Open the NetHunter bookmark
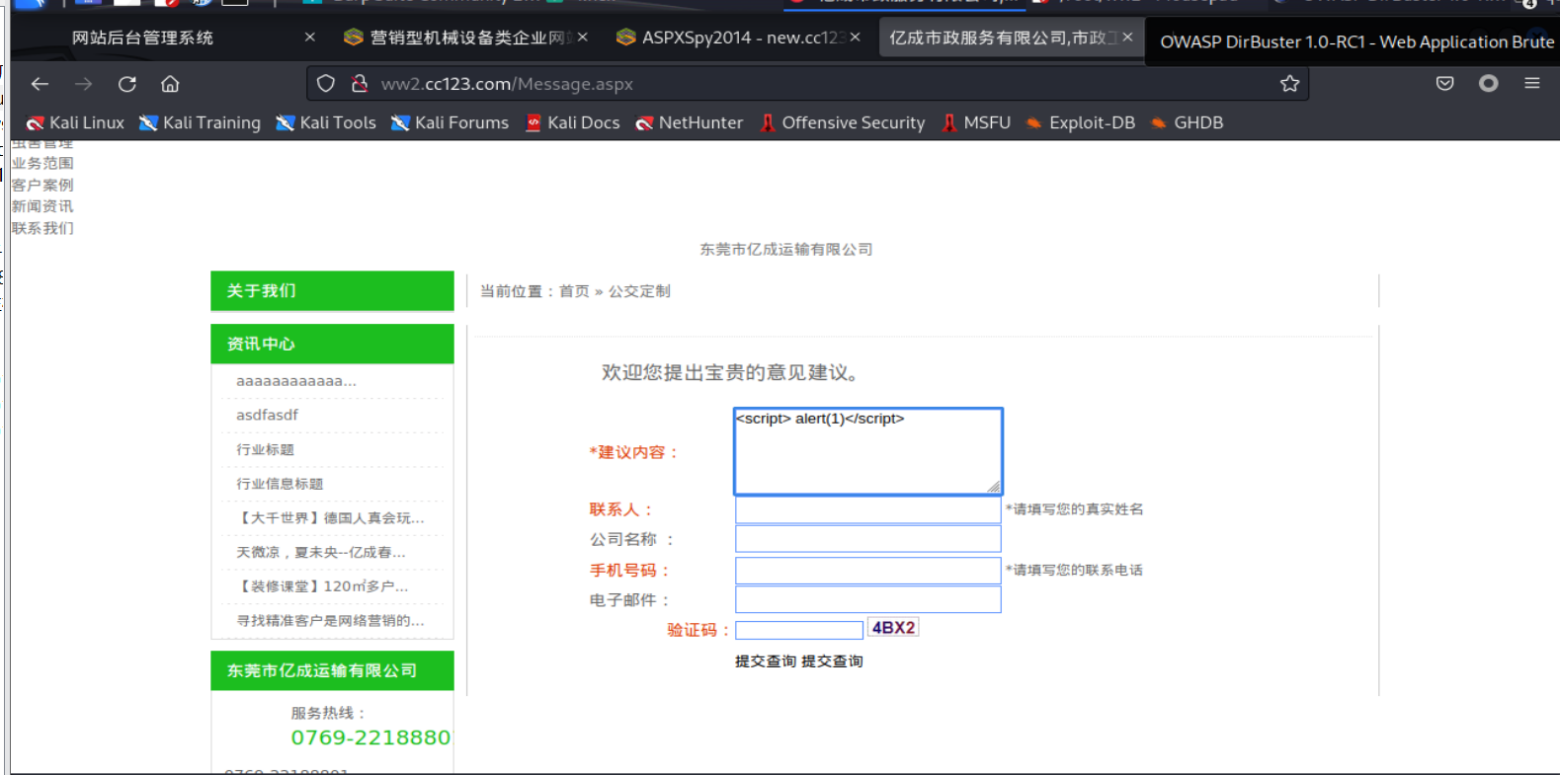Screen dimensions: 1560x775 point(690,122)
